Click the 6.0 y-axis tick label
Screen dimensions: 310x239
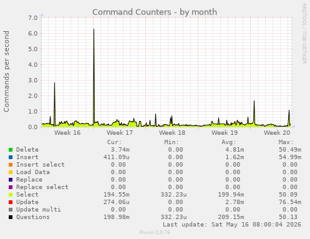(x=33, y=34)
